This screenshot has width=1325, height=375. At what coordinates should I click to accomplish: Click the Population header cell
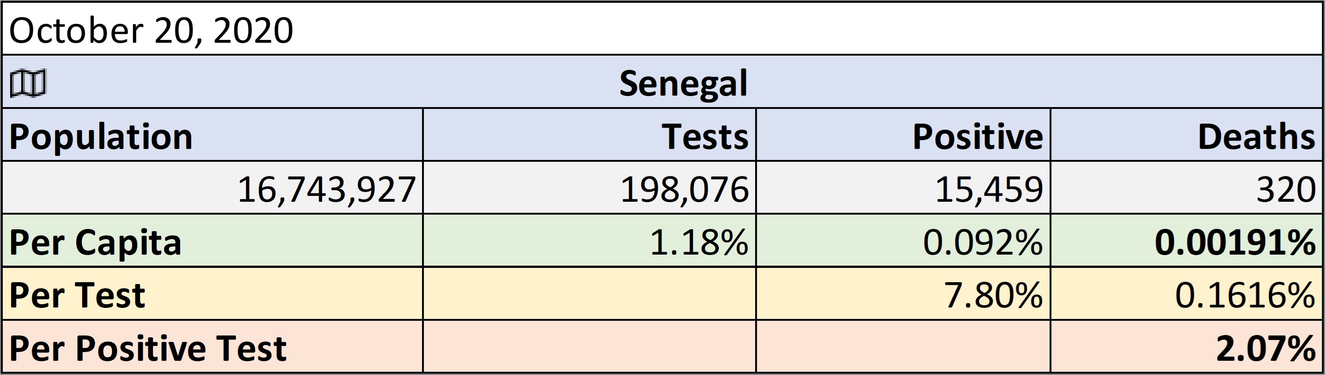point(212,135)
